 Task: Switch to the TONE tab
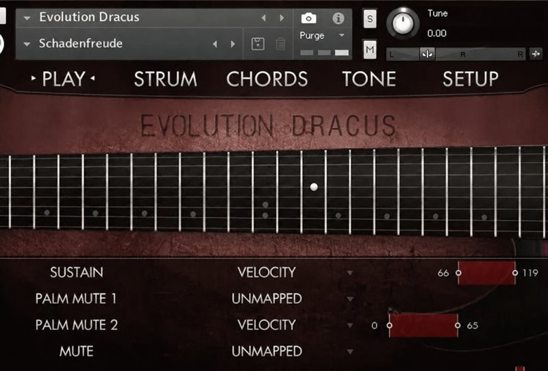(x=369, y=79)
